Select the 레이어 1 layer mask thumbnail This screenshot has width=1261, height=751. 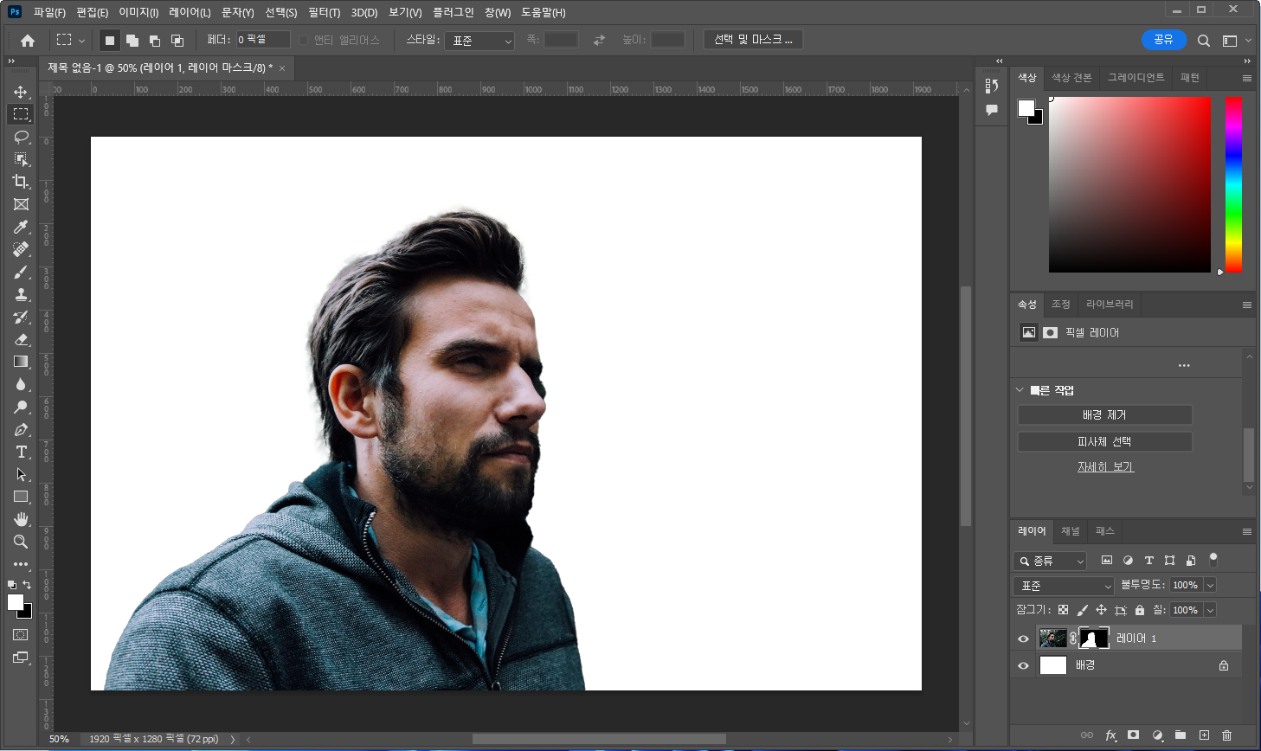[x=1094, y=639]
